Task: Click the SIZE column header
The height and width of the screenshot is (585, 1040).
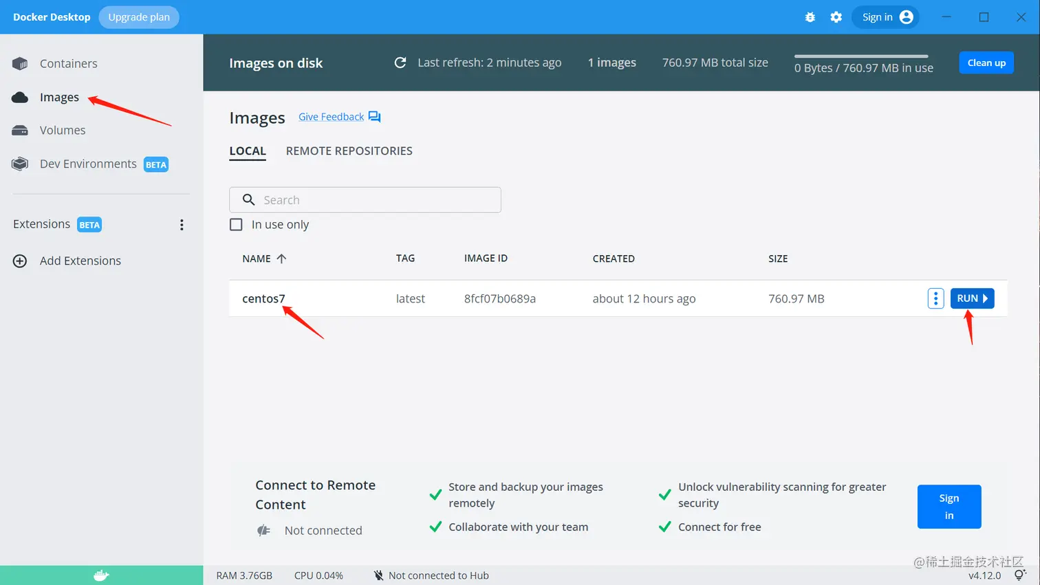Action: [x=778, y=258]
